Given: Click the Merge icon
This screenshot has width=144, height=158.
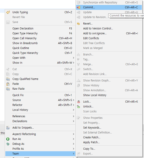Looking at the screenshot, I should pos(78,64).
